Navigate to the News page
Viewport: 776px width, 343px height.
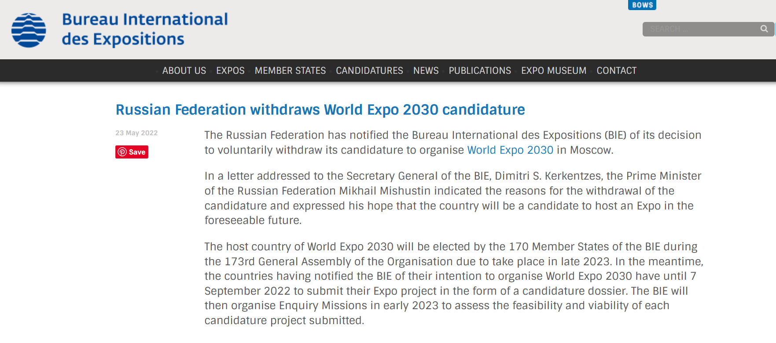click(x=426, y=71)
